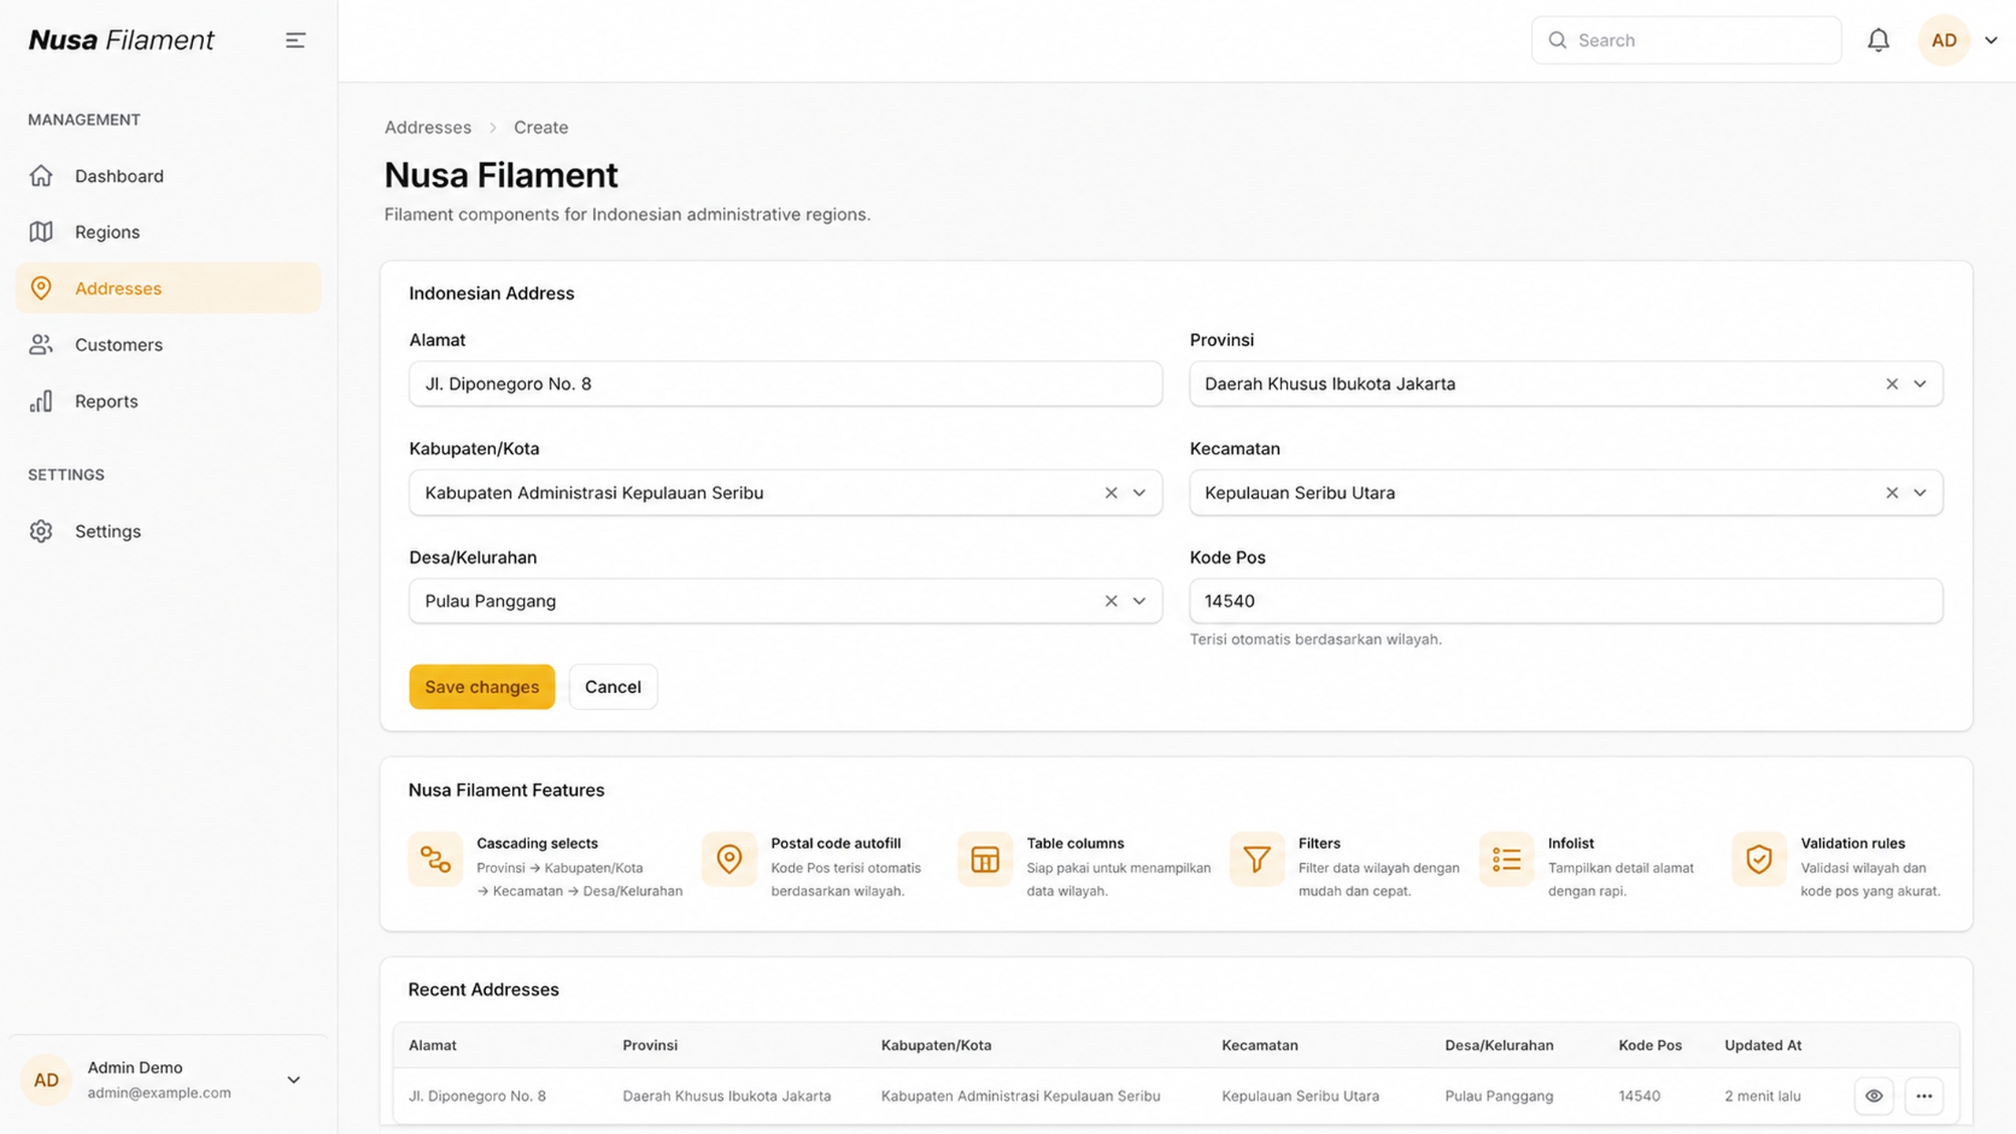Screen dimensions: 2016x1134
Task: Click the Table columns feature icon
Action: point(984,858)
